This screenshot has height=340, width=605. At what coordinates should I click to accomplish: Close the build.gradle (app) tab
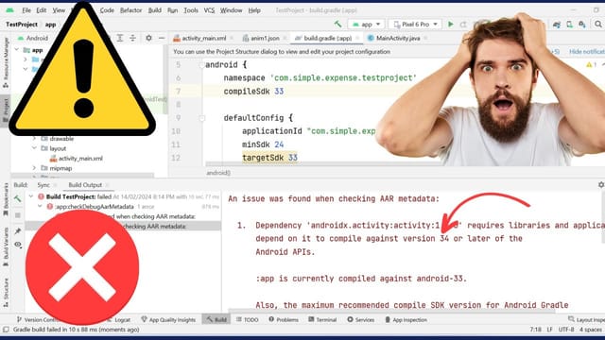(357, 38)
